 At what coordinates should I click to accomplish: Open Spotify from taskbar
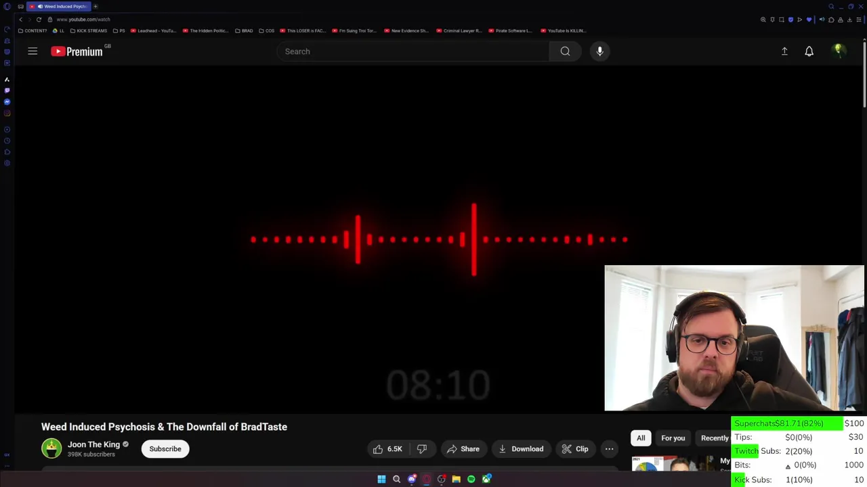point(471,479)
